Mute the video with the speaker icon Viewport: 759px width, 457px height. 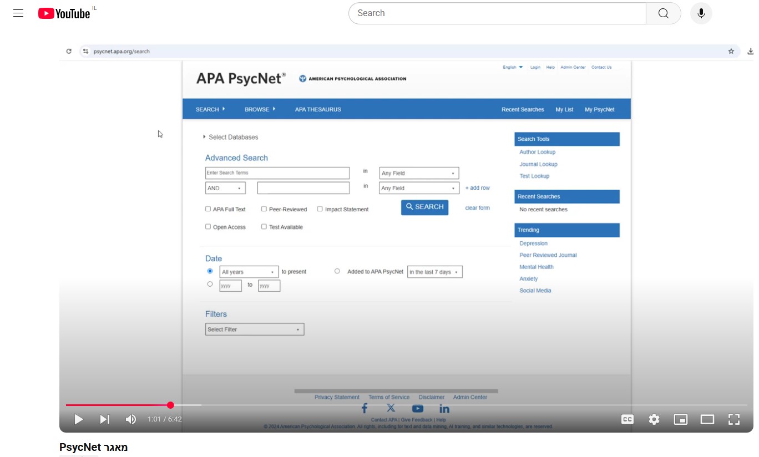(x=131, y=419)
